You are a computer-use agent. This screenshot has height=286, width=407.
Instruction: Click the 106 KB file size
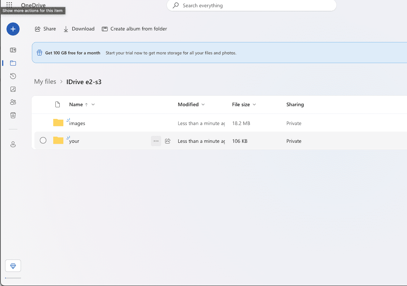(240, 141)
